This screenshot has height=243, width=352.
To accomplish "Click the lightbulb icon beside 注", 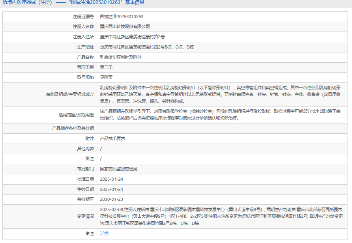I will coord(87,234).
